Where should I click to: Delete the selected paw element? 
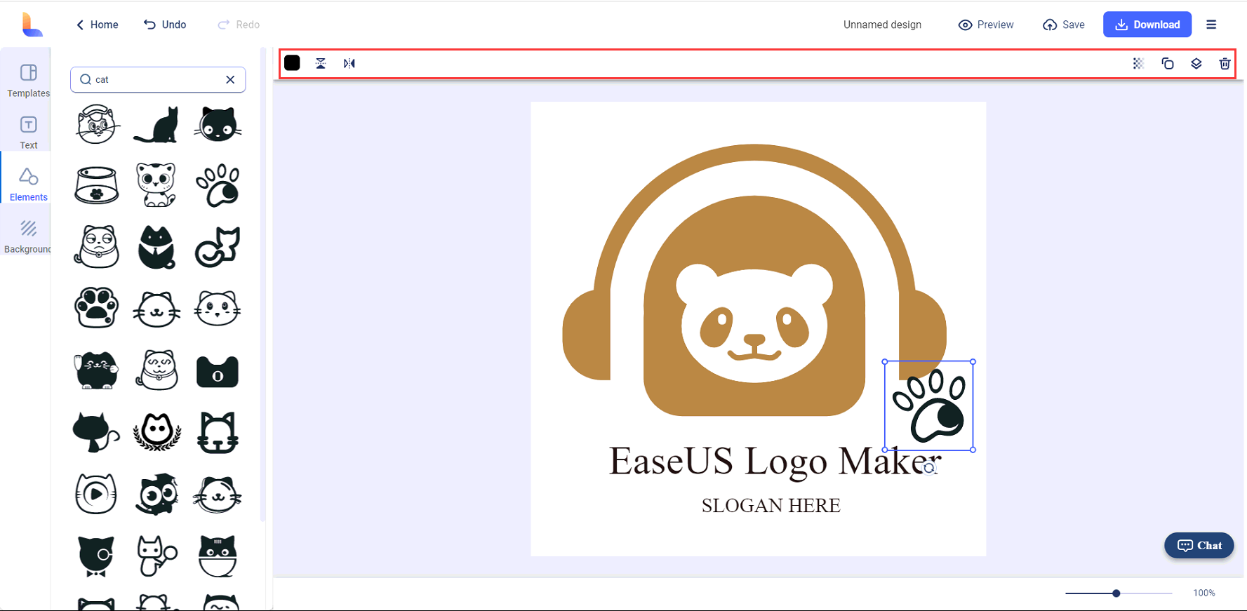[x=1225, y=63]
